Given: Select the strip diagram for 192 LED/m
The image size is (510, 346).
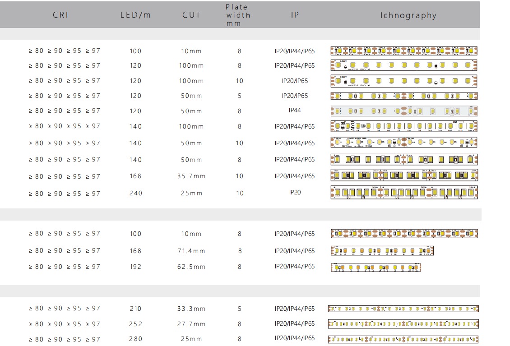Looking at the screenshot, I should (376, 268).
